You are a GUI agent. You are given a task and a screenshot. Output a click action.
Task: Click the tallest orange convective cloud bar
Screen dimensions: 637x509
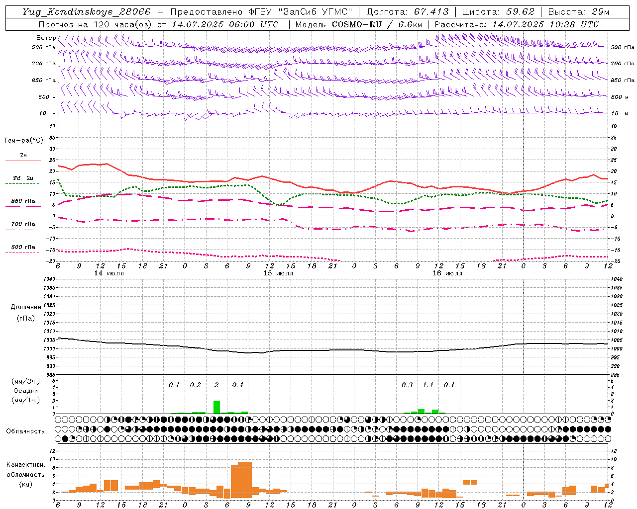[x=245, y=480]
